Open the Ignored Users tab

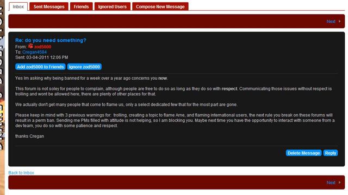point(113,6)
